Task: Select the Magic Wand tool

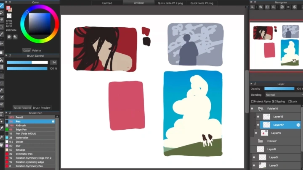Action: [x=1, y=90]
